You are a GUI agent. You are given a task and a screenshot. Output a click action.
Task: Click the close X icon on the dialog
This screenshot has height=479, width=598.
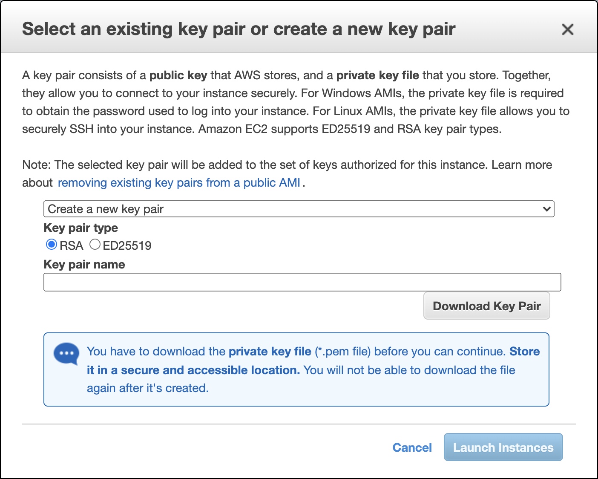[568, 30]
